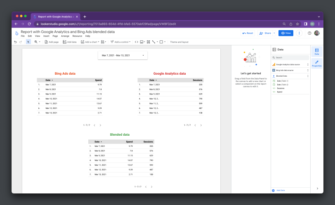This screenshot has height=205, width=335.
Task: Click the URL embed code icon
Action: [x=136, y=42]
